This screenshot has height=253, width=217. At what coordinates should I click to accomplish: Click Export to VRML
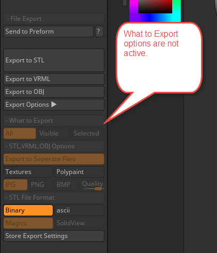(x=54, y=79)
